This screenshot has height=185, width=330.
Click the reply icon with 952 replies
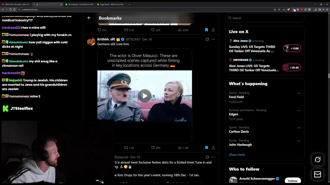coord(99,30)
